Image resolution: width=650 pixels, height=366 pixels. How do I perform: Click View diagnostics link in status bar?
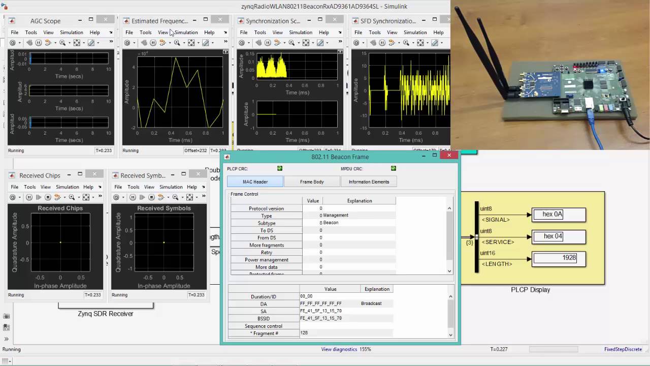coord(339,349)
